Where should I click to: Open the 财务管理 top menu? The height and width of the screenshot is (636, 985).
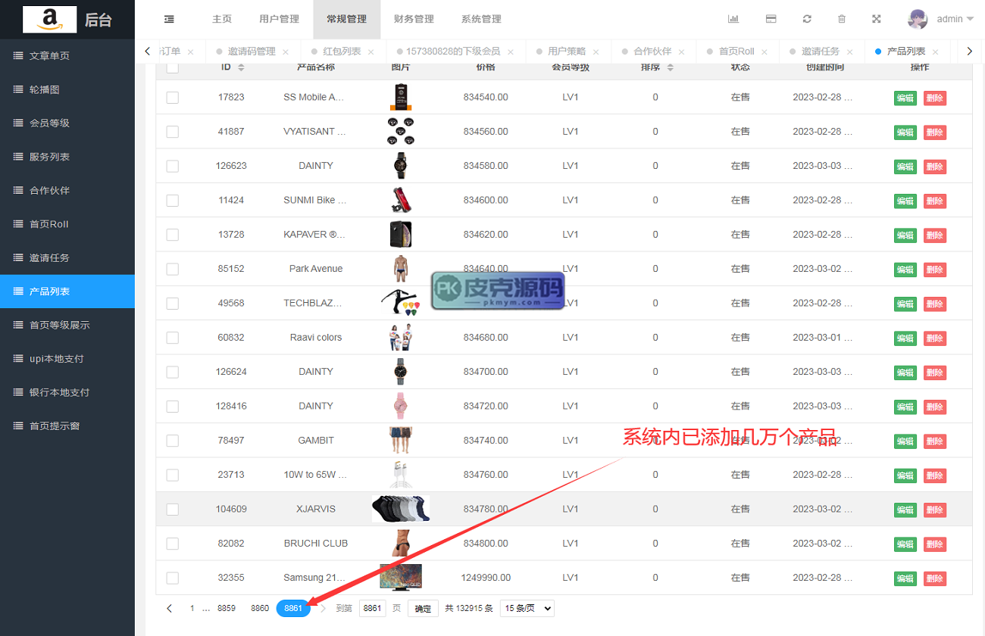pos(414,19)
